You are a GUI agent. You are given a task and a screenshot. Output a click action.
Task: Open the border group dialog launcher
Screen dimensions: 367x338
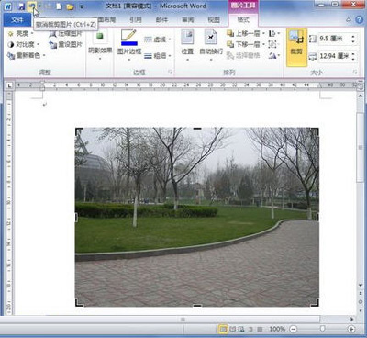coord(171,73)
